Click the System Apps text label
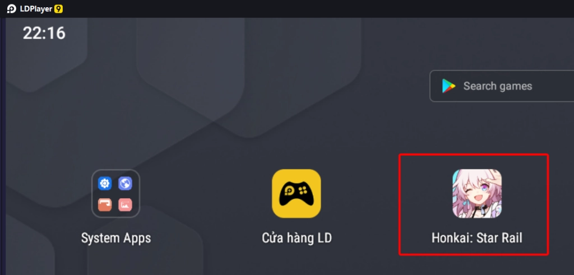The height and width of the screenshot is (275, 574). (116, 239)
